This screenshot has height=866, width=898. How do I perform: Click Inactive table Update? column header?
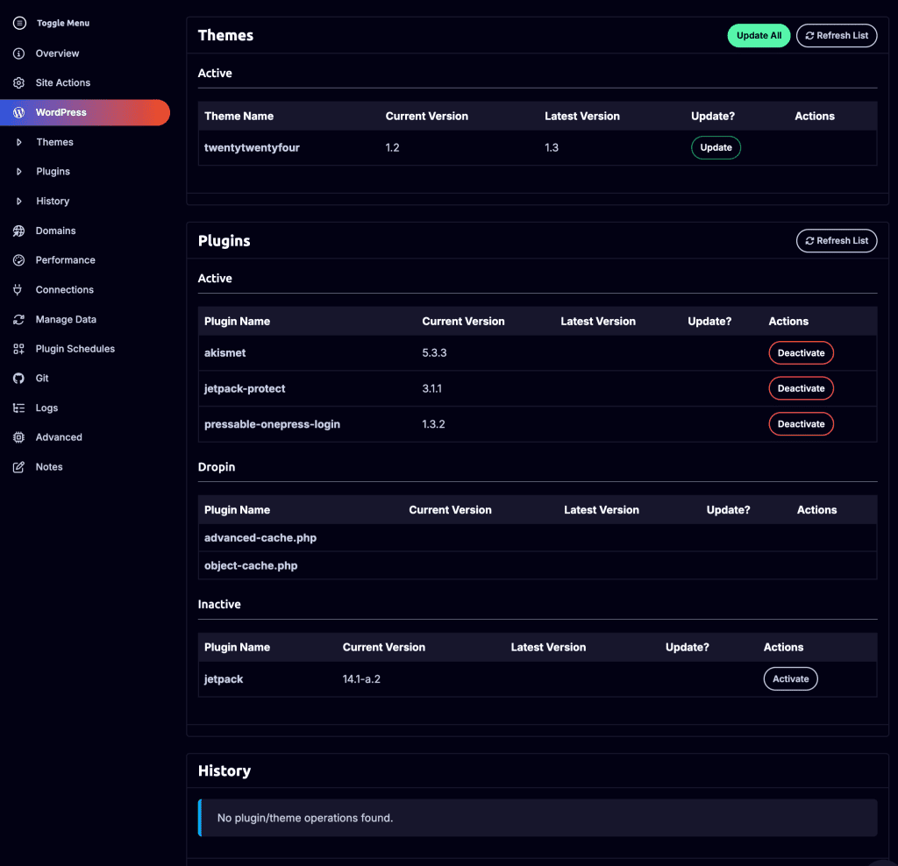688,648
